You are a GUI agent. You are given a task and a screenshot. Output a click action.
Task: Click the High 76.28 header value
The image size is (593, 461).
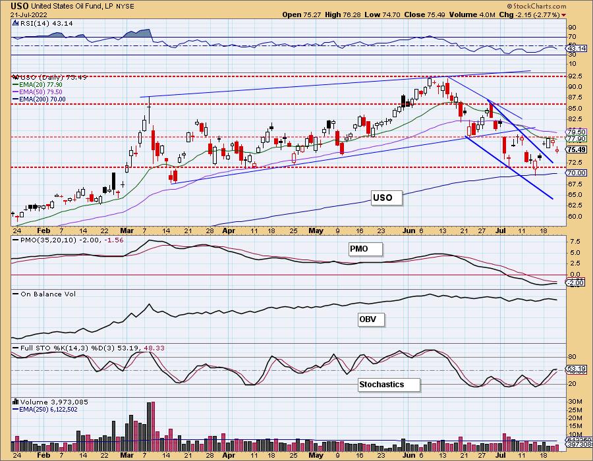click(343, 14)
